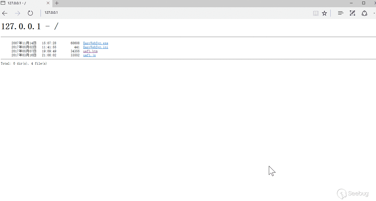
Task: Make a Web Note with the pen icon
Action: pos(352,13)
